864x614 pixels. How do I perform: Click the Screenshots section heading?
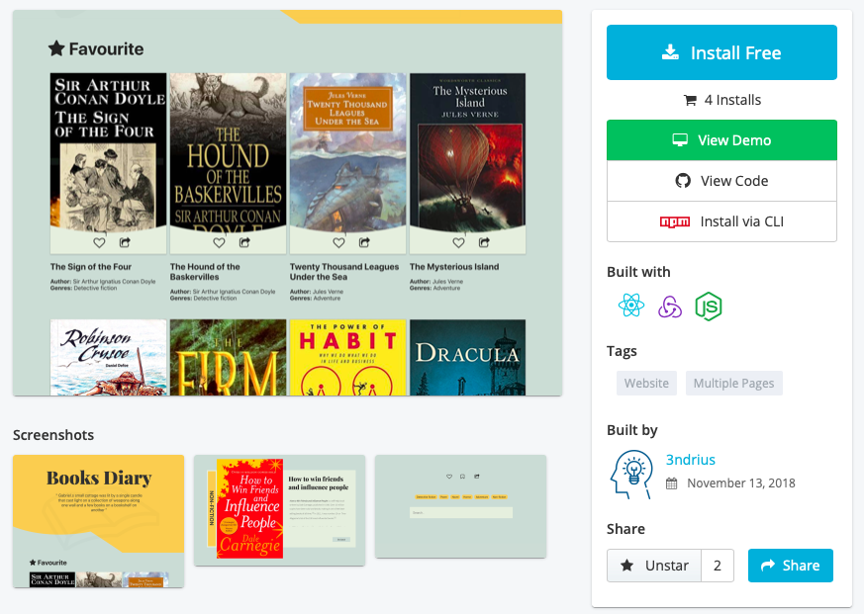click(x=53, y=434)
